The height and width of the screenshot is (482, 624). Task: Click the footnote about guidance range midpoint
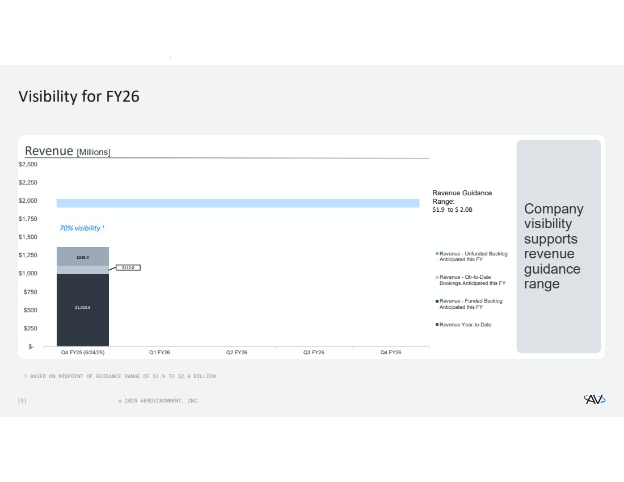(x=120, y=376)
